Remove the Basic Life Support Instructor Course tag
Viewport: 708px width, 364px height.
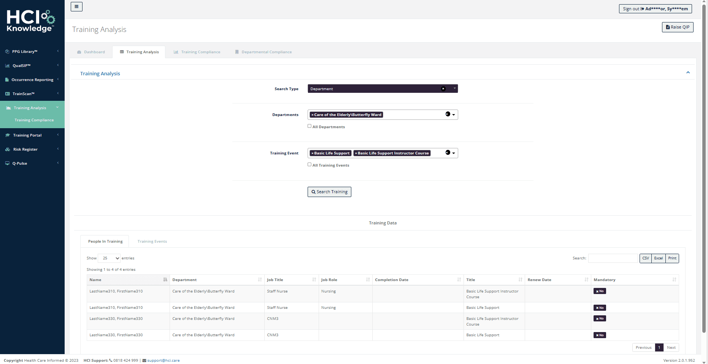(356, 153)
